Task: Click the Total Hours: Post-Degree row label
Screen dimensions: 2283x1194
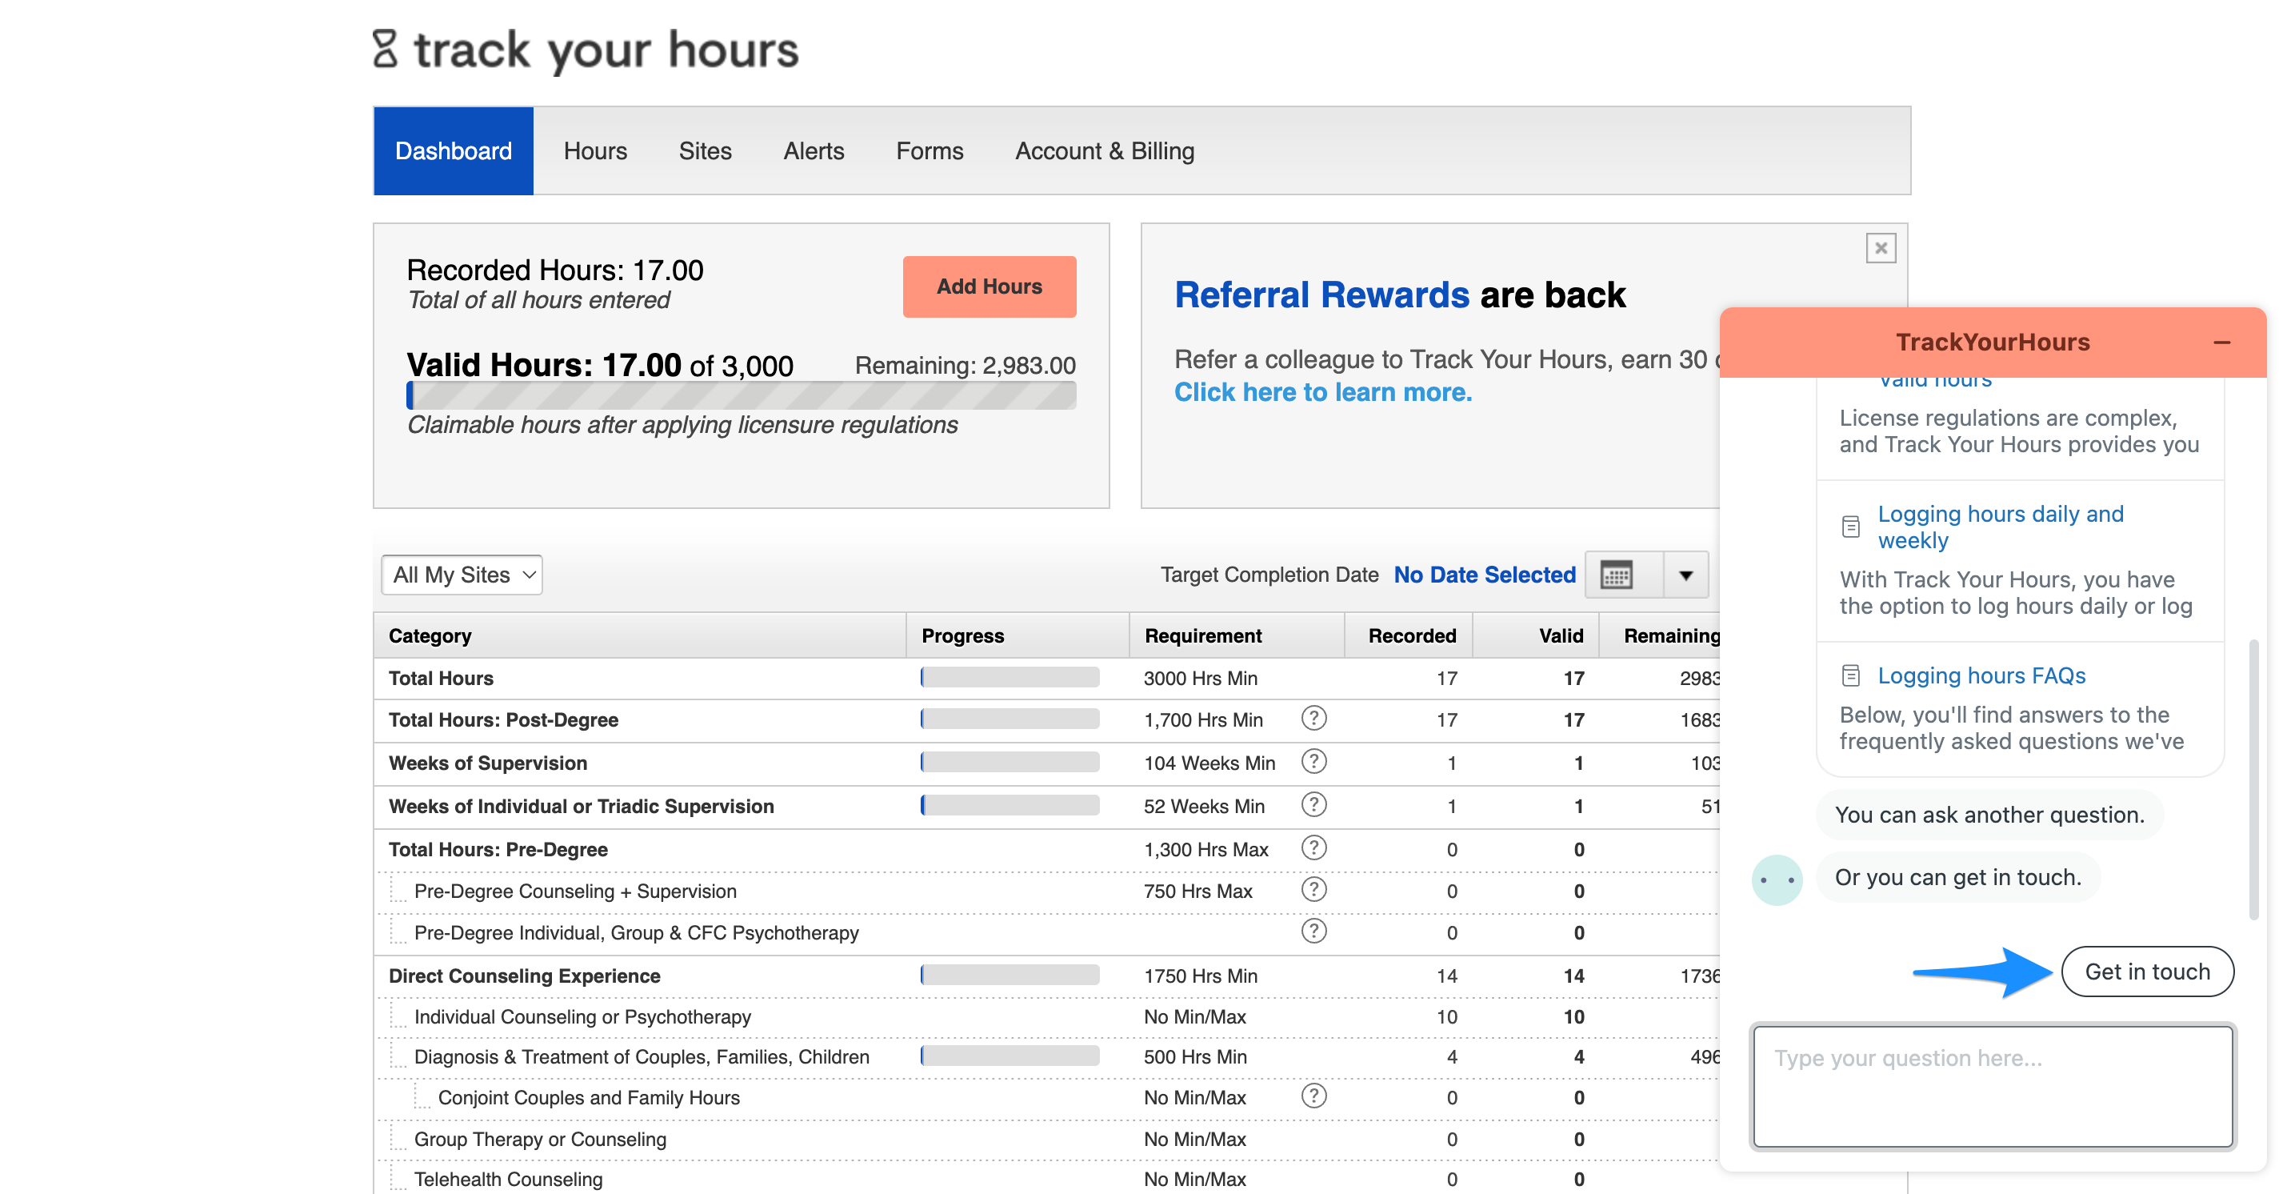Action: (x=503, y=719)
